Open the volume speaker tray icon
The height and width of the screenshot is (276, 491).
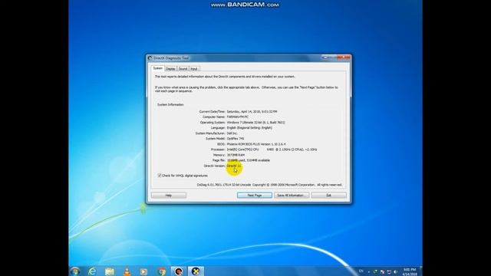(395, 271)
